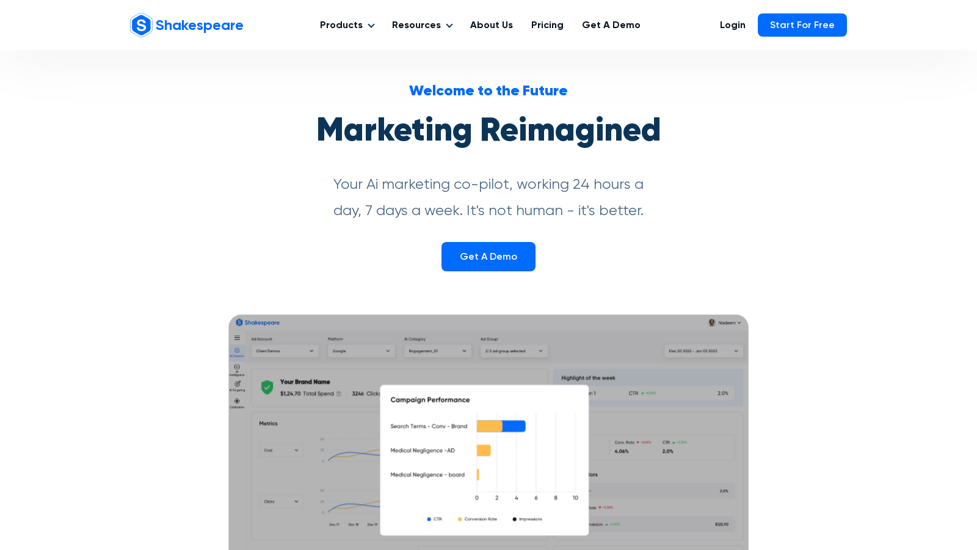Open the date range dropdown
This screenshot has width=977, height=550.
pyautogui.click(x=703, y=351)
